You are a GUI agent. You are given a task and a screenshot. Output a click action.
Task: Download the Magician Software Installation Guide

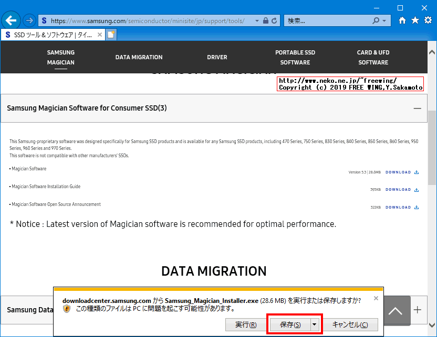(x=402, y=190)
